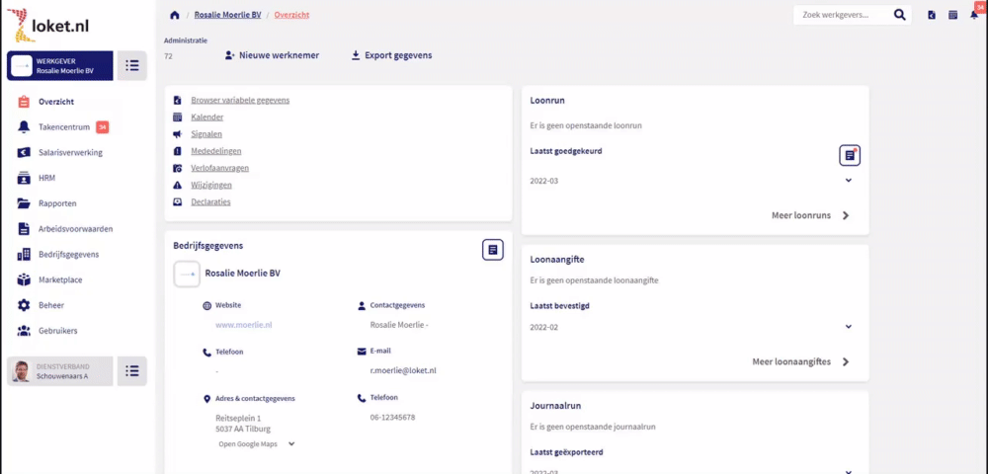Viewport: 988px width, 474px height.
Task: Click the phone number 06-12345678
Action: point(392,418)
